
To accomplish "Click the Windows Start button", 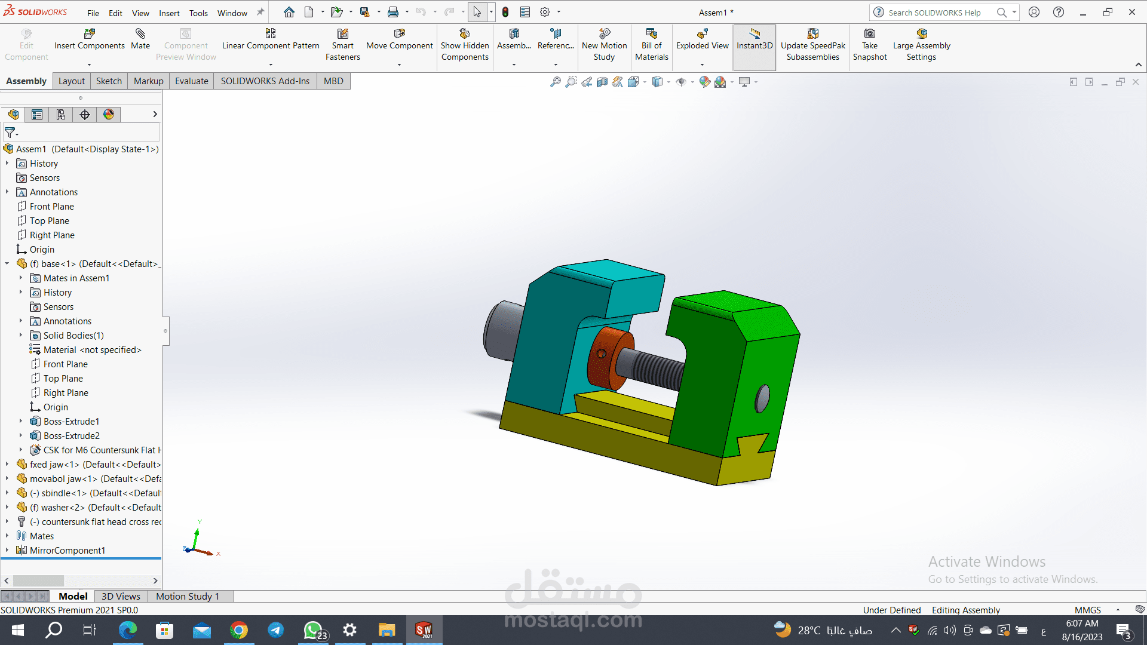I will pyautogui.click(x=17, y=630).
